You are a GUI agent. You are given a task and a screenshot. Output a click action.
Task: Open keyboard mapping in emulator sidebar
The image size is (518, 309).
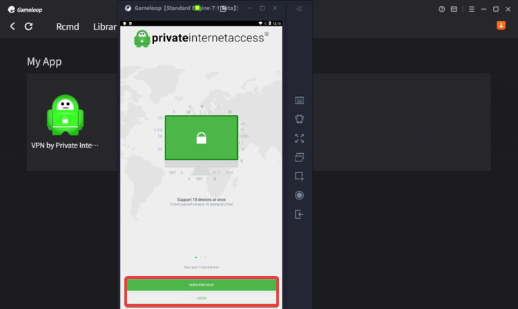(x=299, y=100)
